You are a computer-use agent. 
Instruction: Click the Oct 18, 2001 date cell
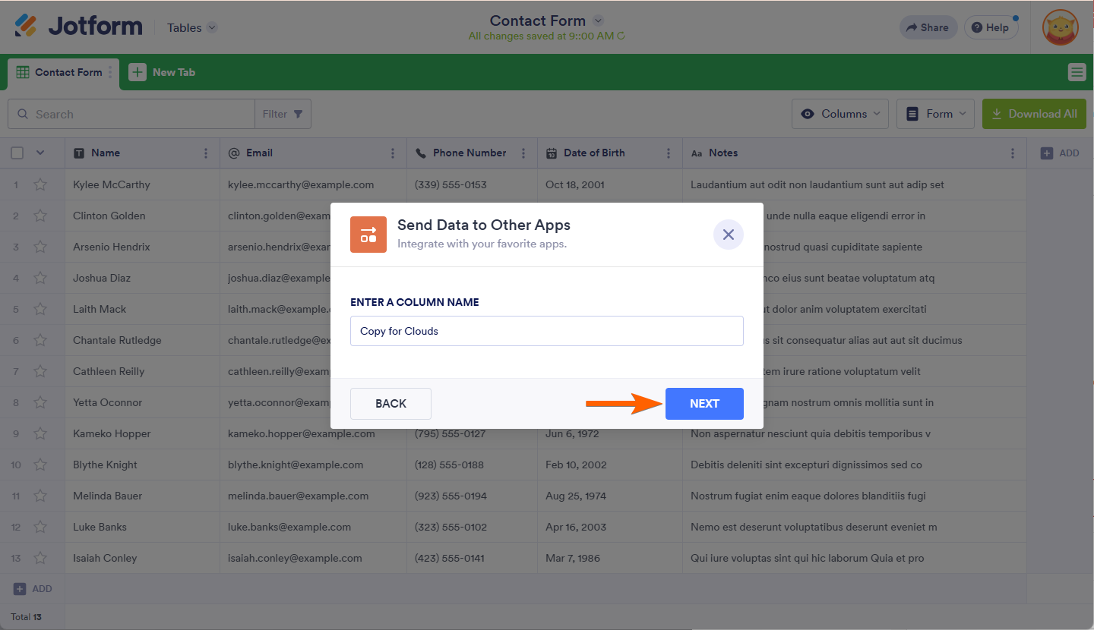(610, 184)
